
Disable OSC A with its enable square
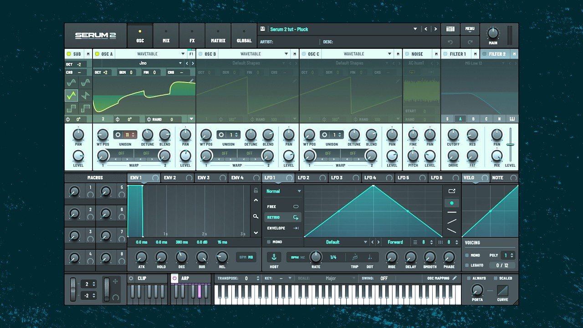click(97, 54)
